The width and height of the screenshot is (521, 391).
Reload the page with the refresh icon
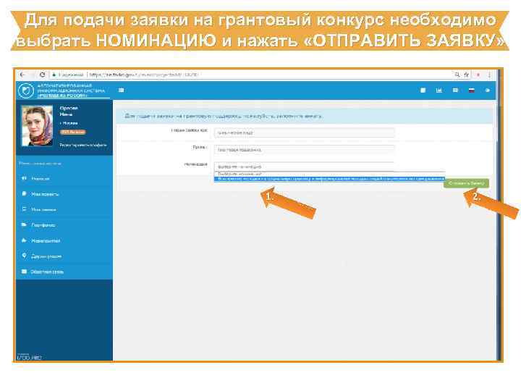pyautogui.click(x=42, y=75)
